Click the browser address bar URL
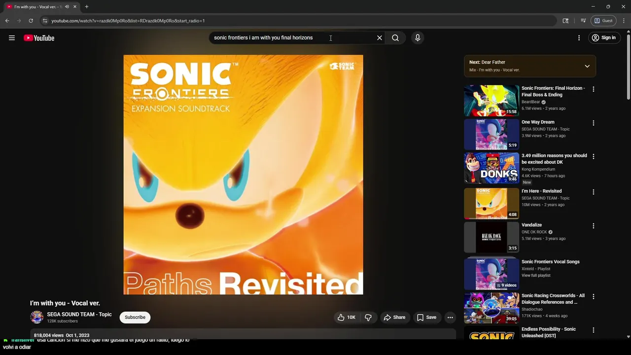Viewport: 631px width, 355px height. pyautogui.click(x=128, y=21)
